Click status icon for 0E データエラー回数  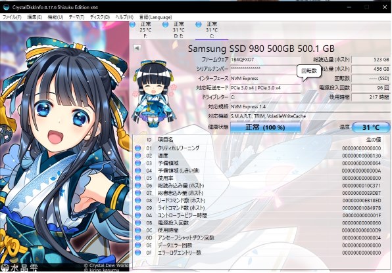tap(137, 245)
